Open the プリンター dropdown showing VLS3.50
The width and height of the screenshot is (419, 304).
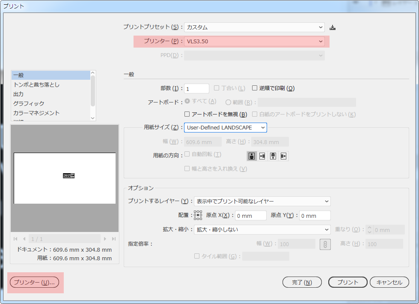tap(254, 42)
